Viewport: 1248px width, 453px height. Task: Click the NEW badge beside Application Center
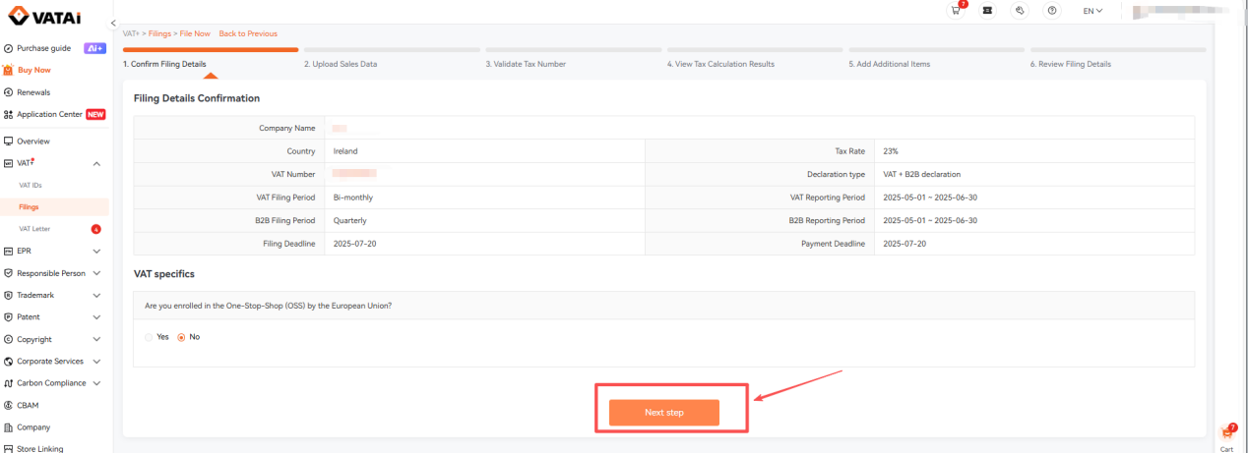[95, 114]
